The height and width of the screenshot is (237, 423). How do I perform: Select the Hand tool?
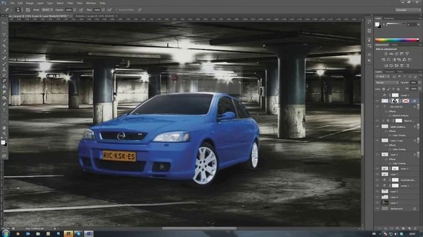pos(4,127)
